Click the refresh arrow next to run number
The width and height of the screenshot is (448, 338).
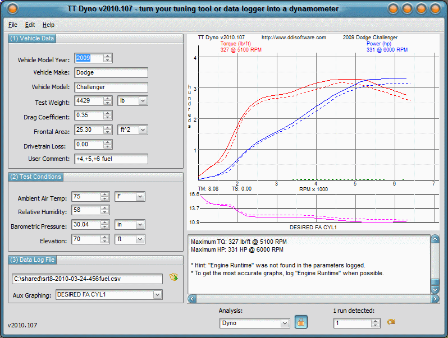391,322
